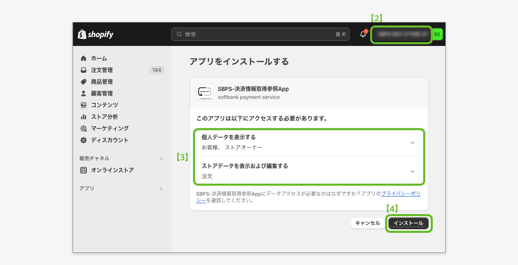518x265 pixels.
Task: Expand the アプリ sidebar section
Action: pyautogui.click(x=161, y=189)
